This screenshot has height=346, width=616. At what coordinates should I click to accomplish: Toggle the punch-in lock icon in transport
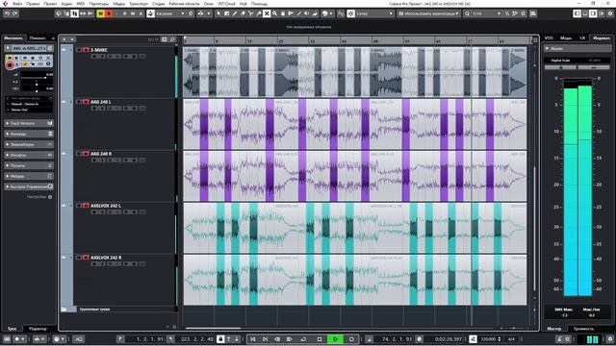point(220,339)
